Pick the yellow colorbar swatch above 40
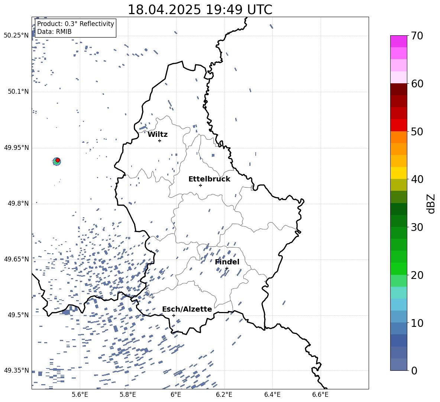Image resolution: width=440 pixels, height=402 pixels. [x=399, y=173]
